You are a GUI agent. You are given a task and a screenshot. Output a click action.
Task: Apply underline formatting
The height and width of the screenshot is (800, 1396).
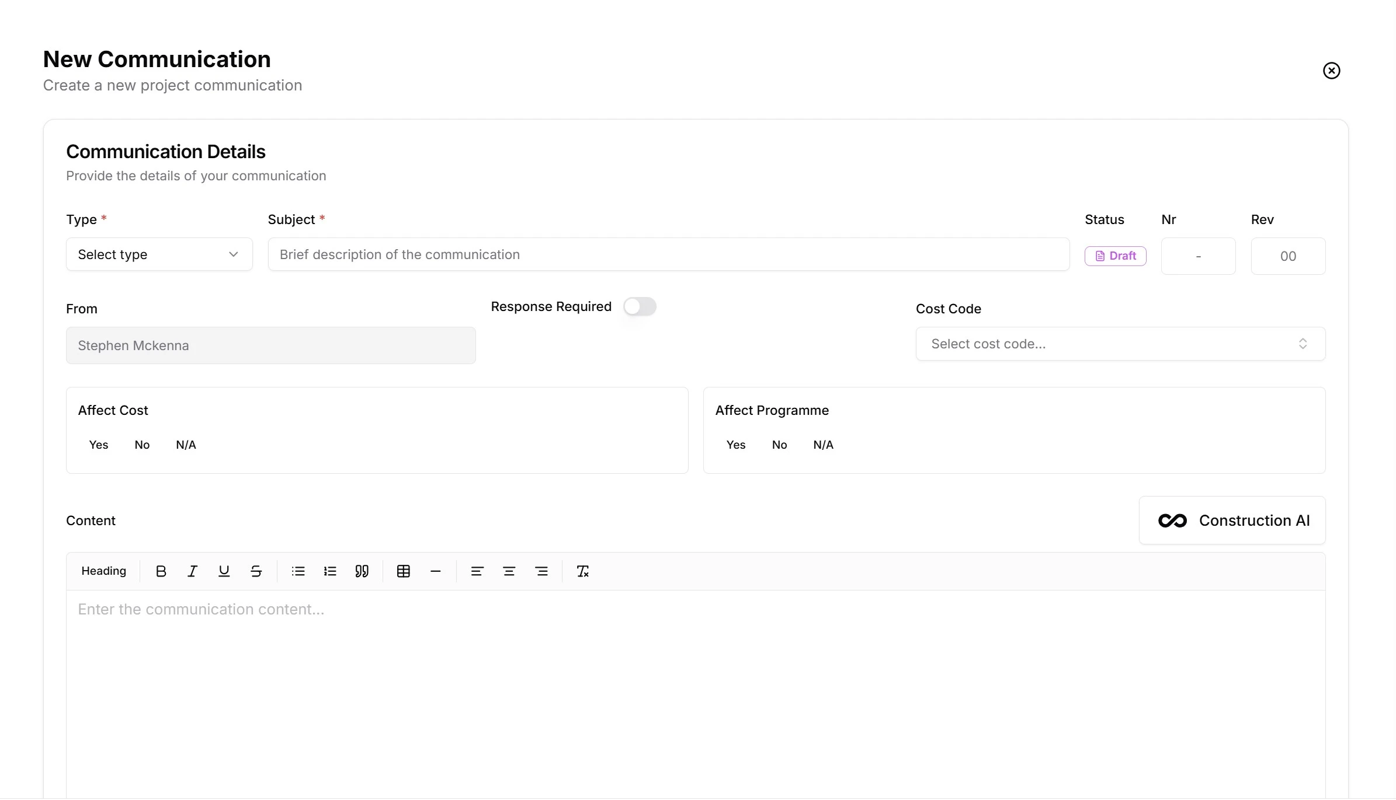pyautogui.click(x=224, y=571)
